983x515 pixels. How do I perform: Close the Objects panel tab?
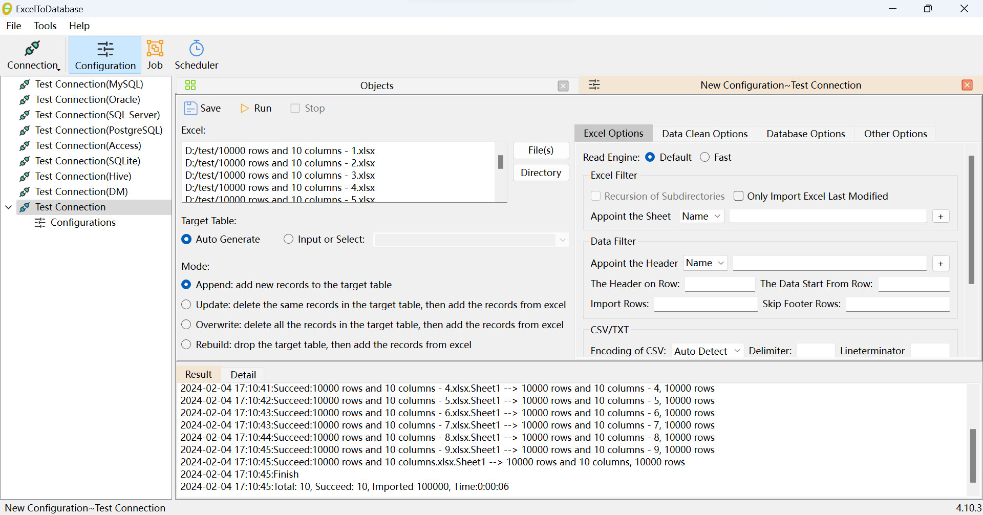click(x=563, y=85)
